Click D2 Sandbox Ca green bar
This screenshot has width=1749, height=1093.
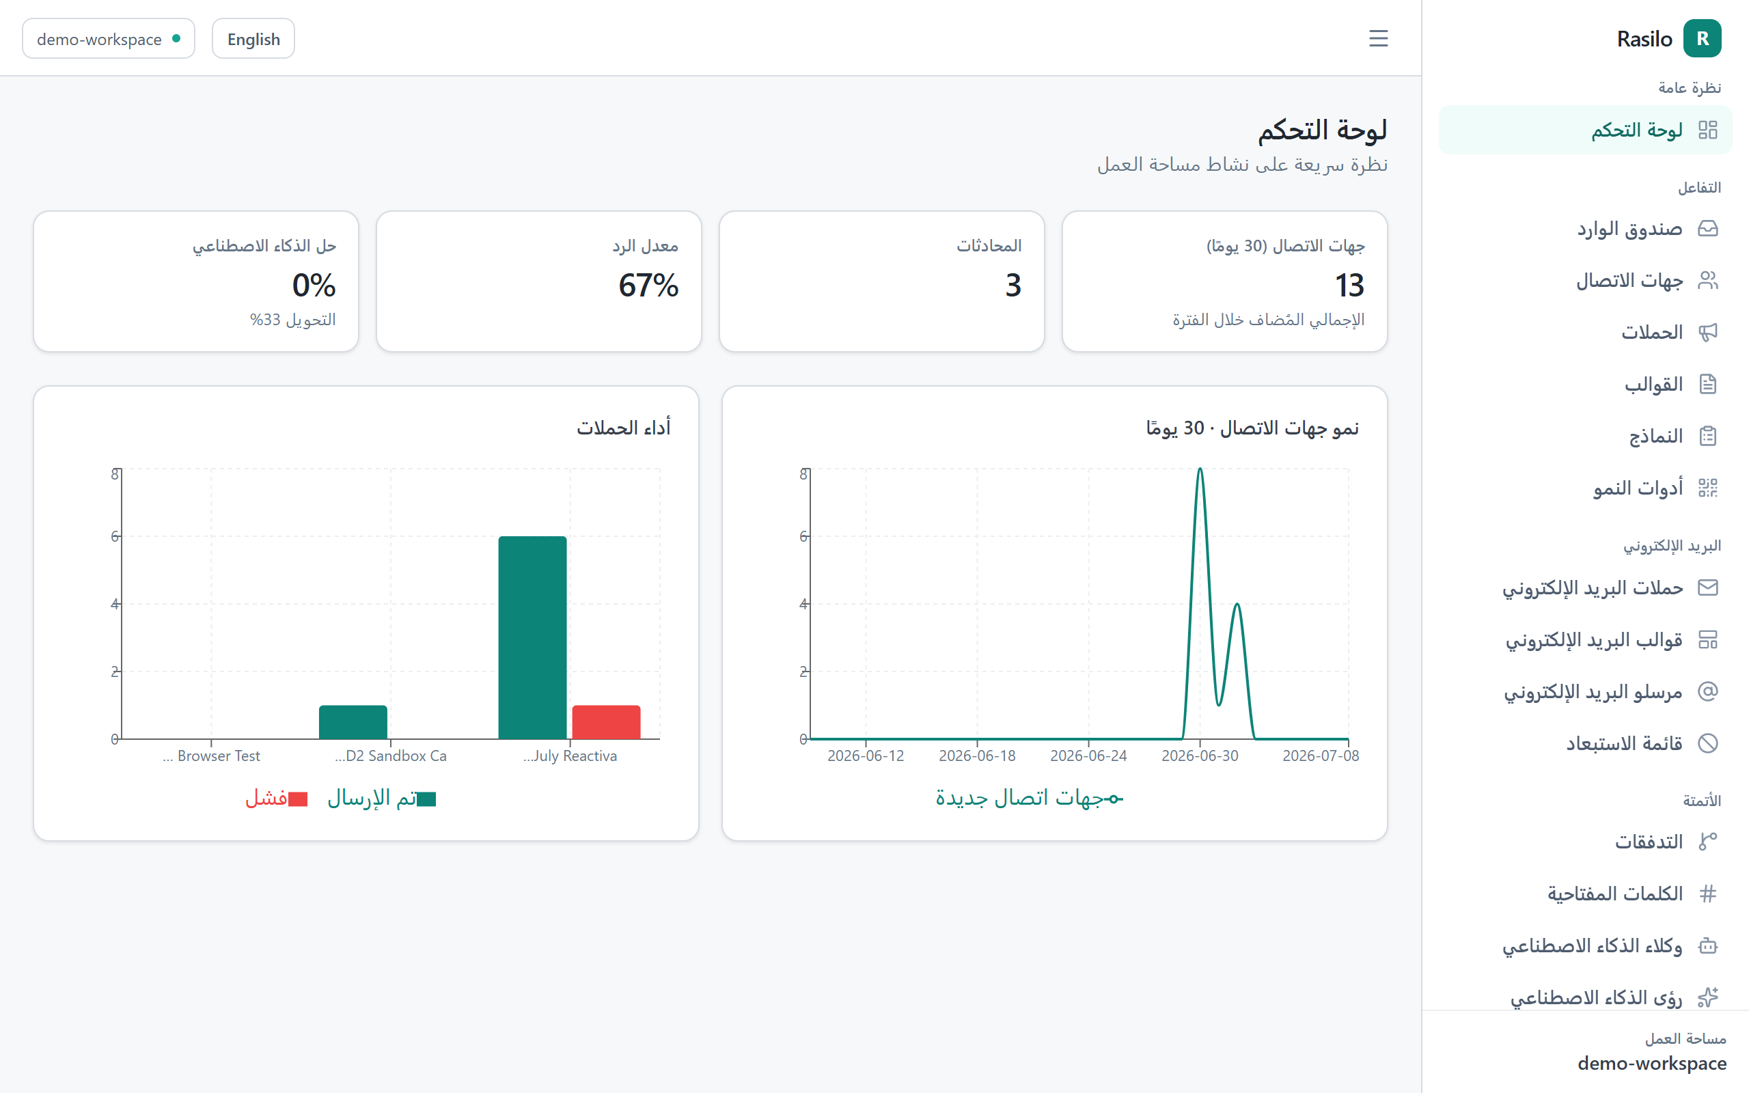coord(353,721)
